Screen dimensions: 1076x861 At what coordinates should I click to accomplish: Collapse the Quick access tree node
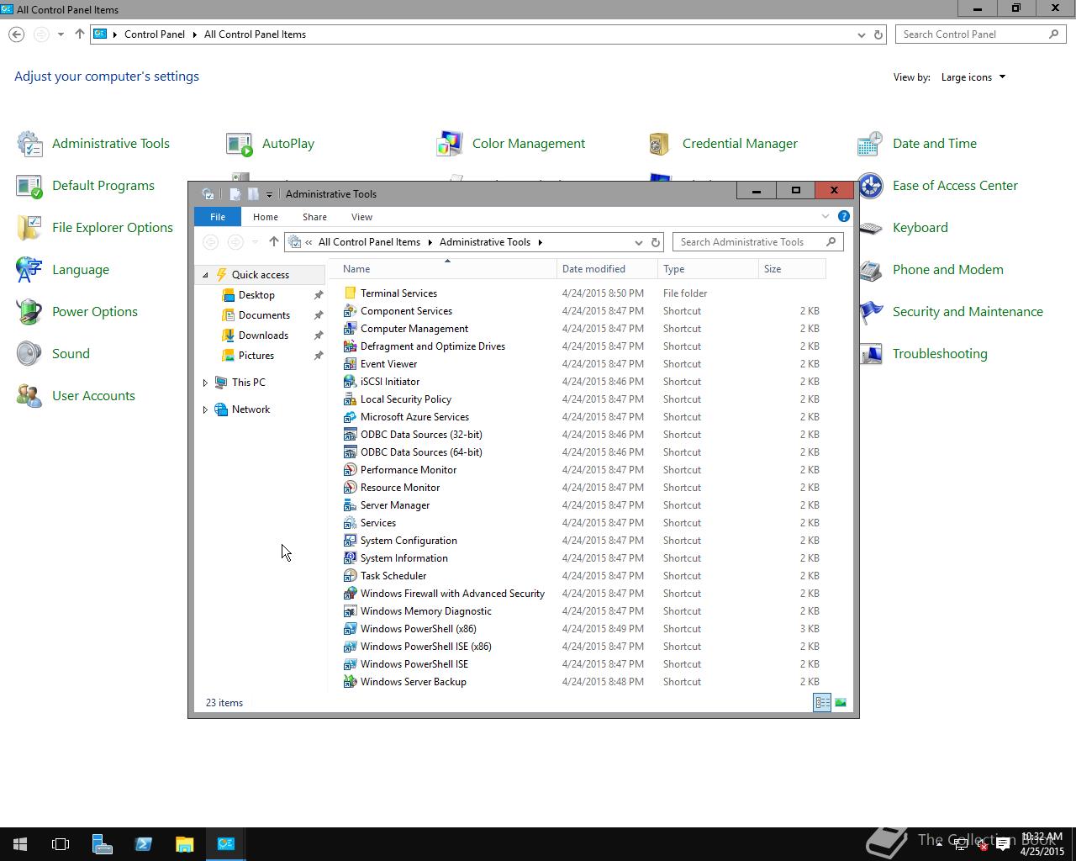coord(205,275)
